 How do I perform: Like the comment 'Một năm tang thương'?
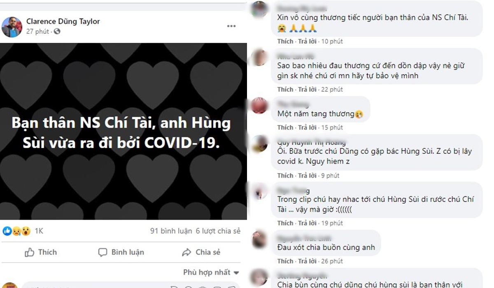pyautogui.click(x=285, y=128)
